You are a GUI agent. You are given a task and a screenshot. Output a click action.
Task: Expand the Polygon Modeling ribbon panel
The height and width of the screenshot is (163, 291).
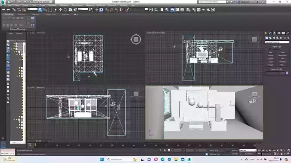tap(18, 29)
